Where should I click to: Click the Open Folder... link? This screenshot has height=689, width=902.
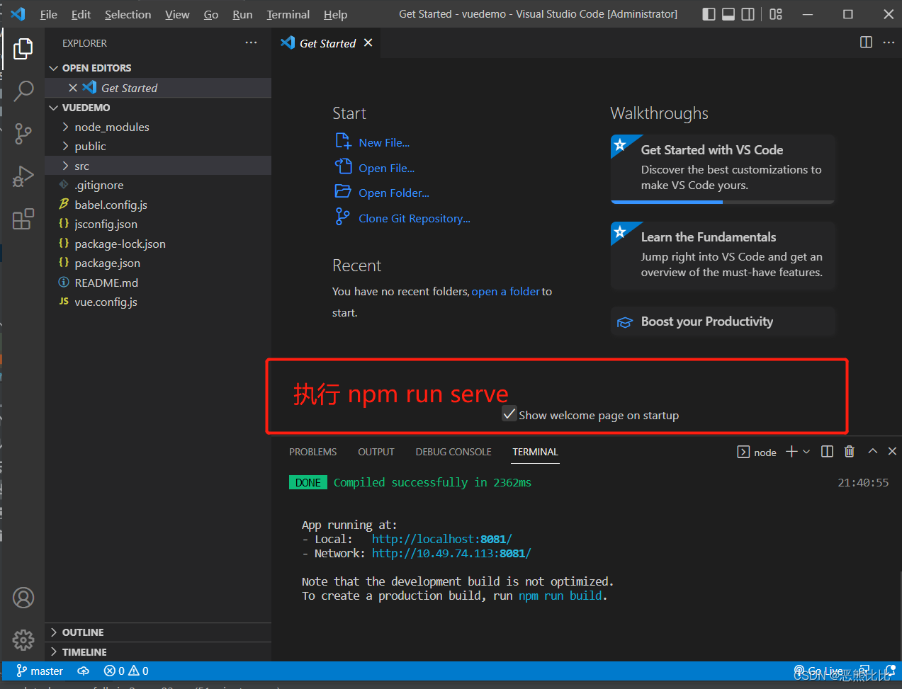pyautogui.click(x=394, y=193)
